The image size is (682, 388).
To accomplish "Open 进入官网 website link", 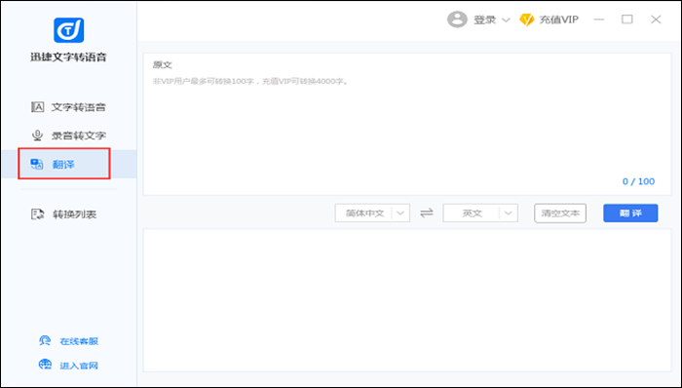I will (79, 366).
